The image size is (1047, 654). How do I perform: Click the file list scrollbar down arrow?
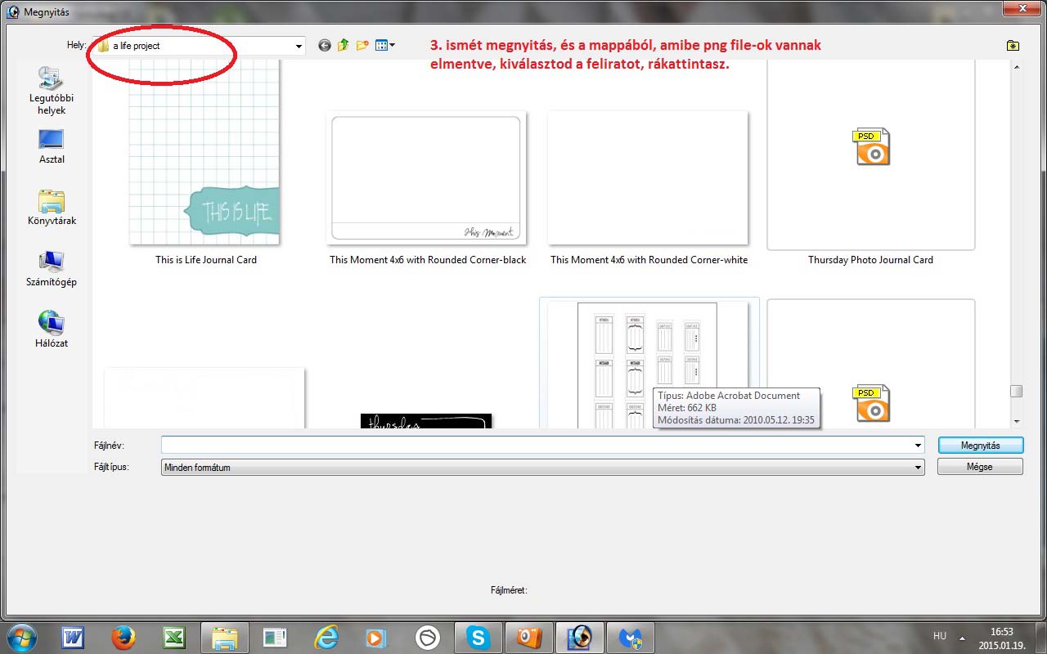tap(1017, 421)
